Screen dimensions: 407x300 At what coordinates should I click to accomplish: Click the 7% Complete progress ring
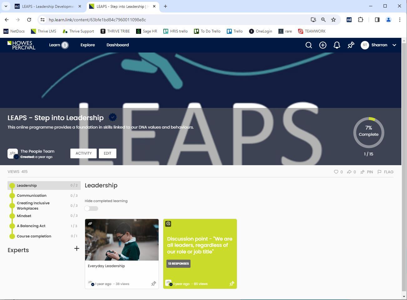(369, 132)
